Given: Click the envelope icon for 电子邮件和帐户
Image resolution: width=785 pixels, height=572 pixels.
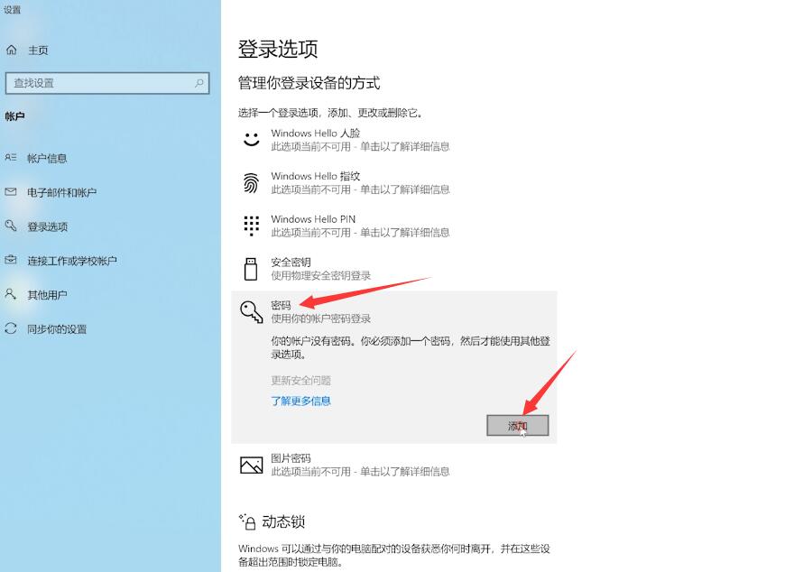Looking at the screenshot, I should pyautogui.click(x=11, y=191).
